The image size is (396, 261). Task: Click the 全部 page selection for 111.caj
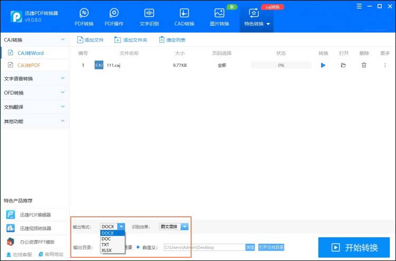(222, 65)
